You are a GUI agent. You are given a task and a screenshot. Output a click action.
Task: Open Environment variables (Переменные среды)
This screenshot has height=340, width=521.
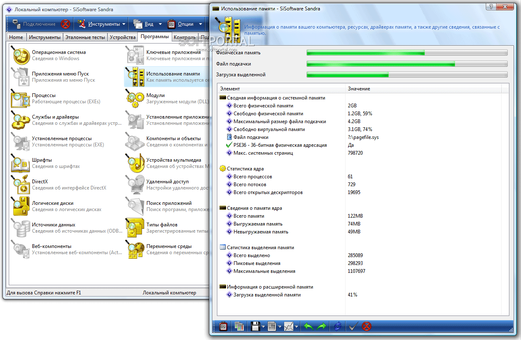167,250
